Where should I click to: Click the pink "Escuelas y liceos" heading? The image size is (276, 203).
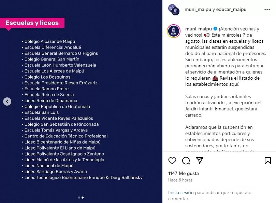32,23
